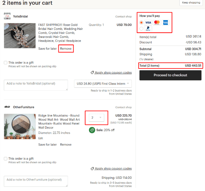The width and height of the screenshot is (205, 191).
Task: Click the Subtotal USD 304.71 value
Action: coord(193,49)
